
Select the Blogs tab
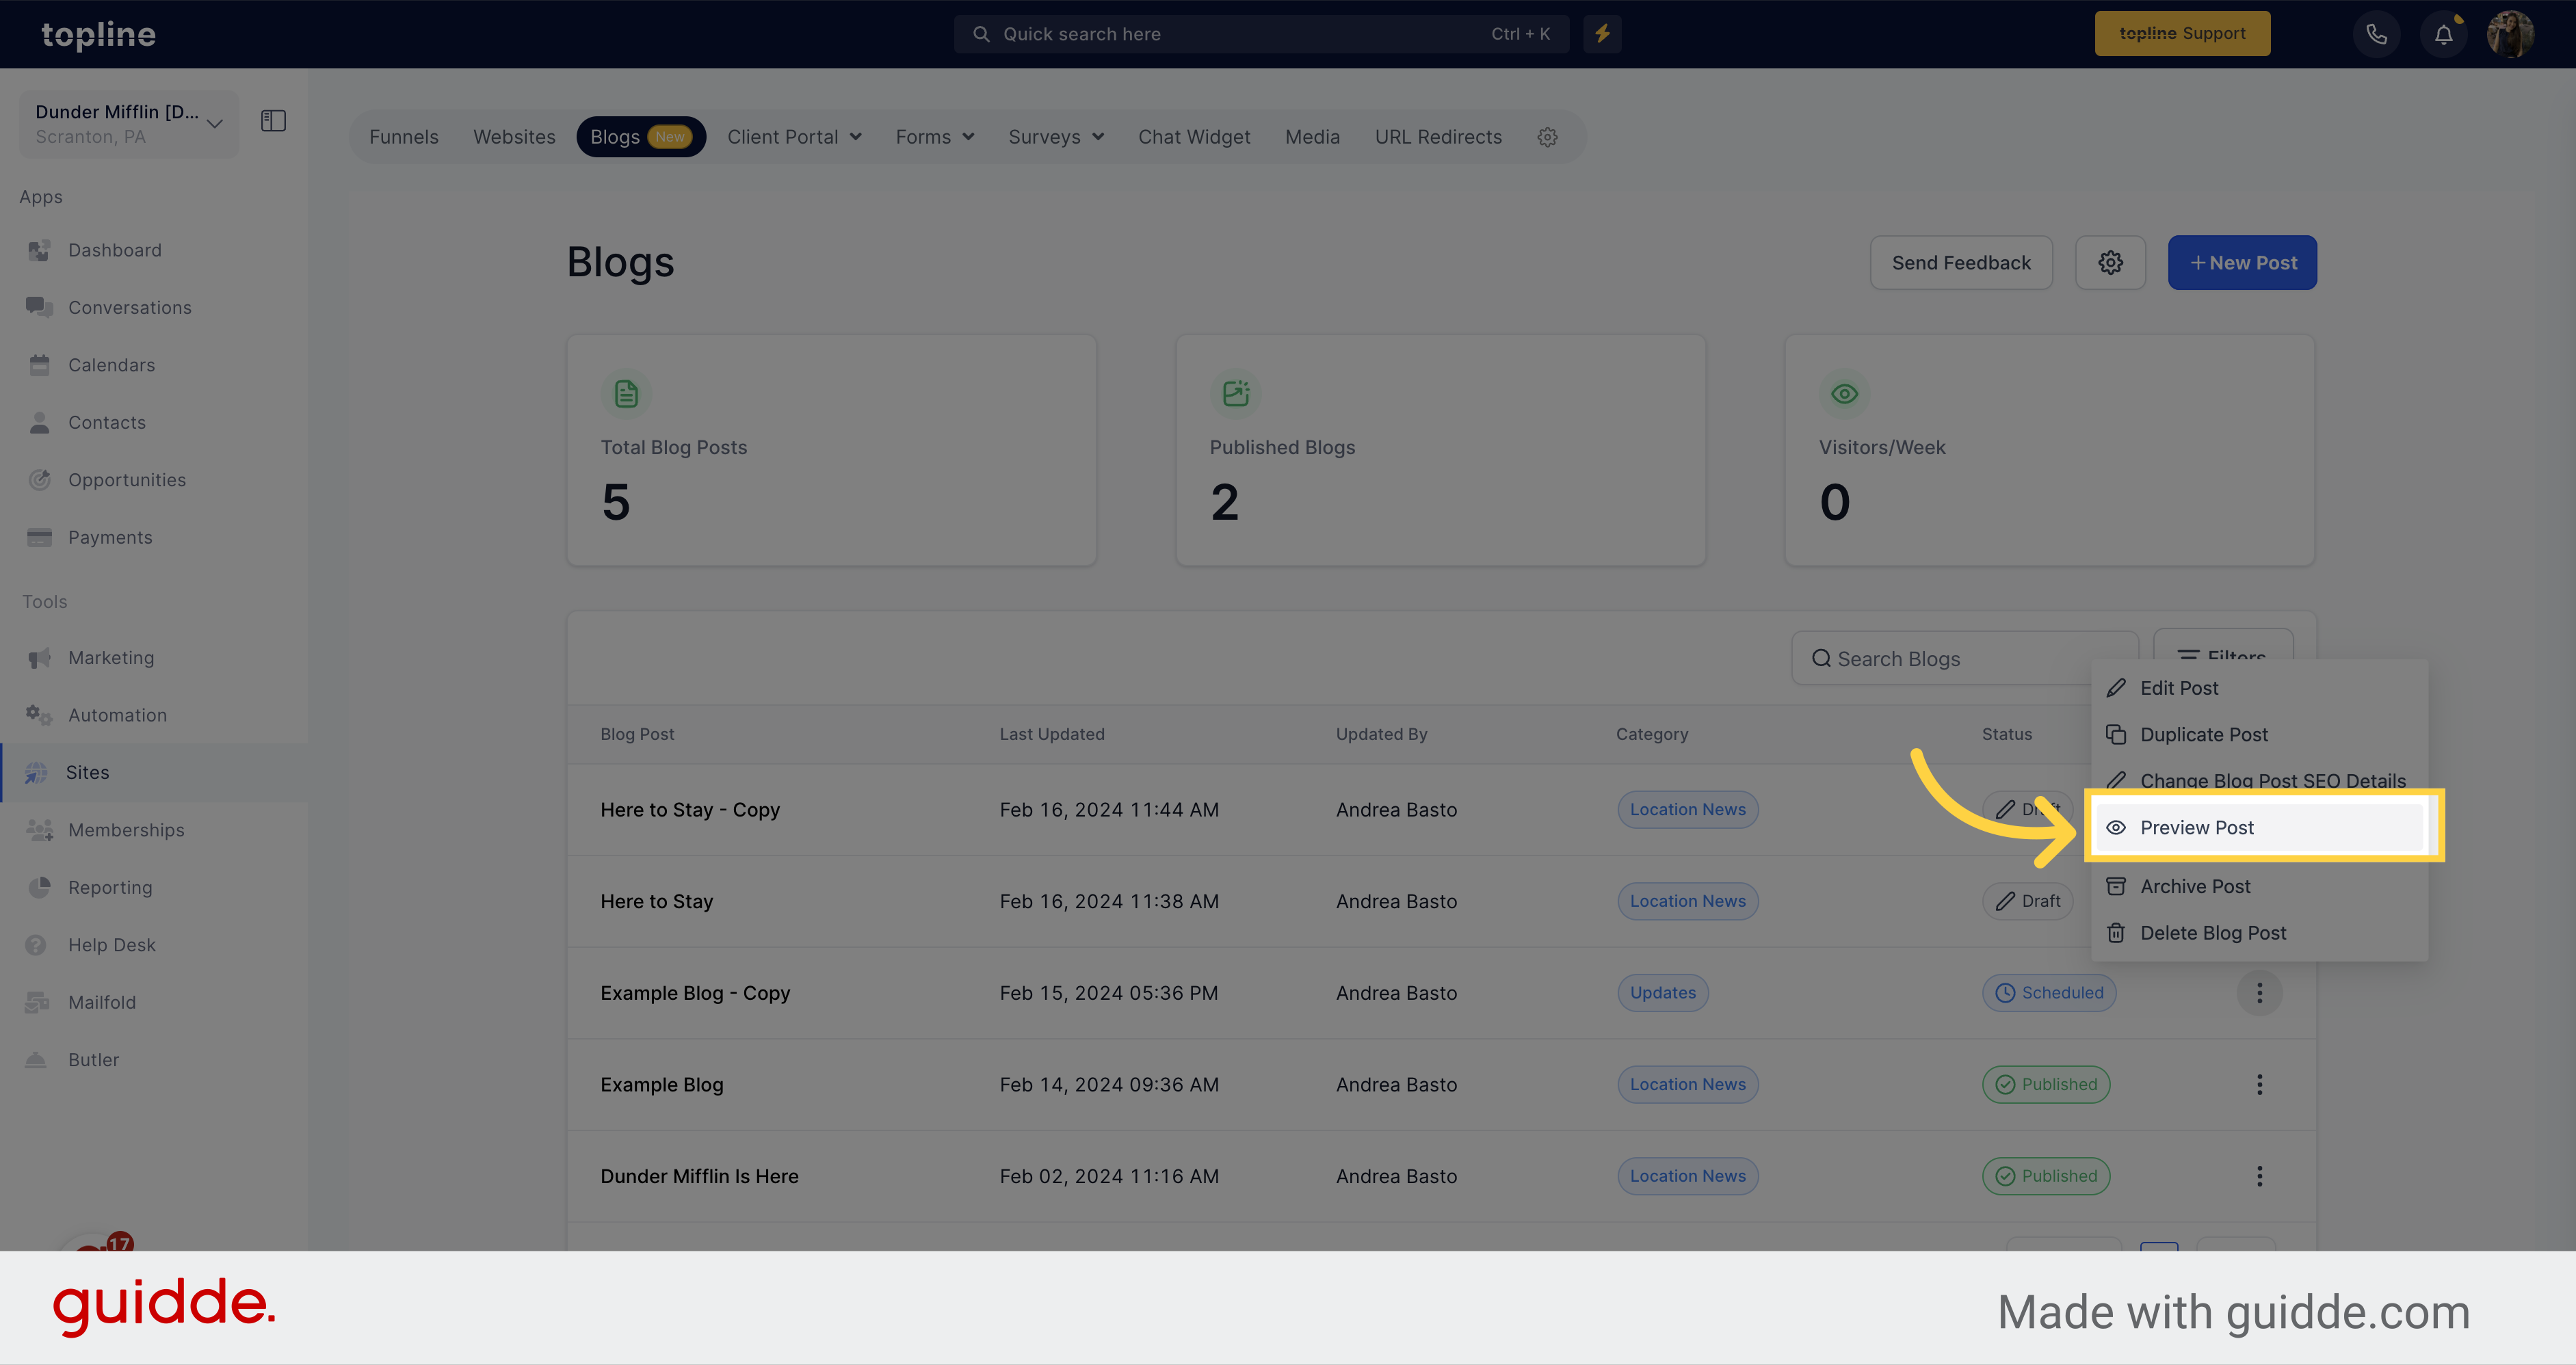click(x=641, y=137)
